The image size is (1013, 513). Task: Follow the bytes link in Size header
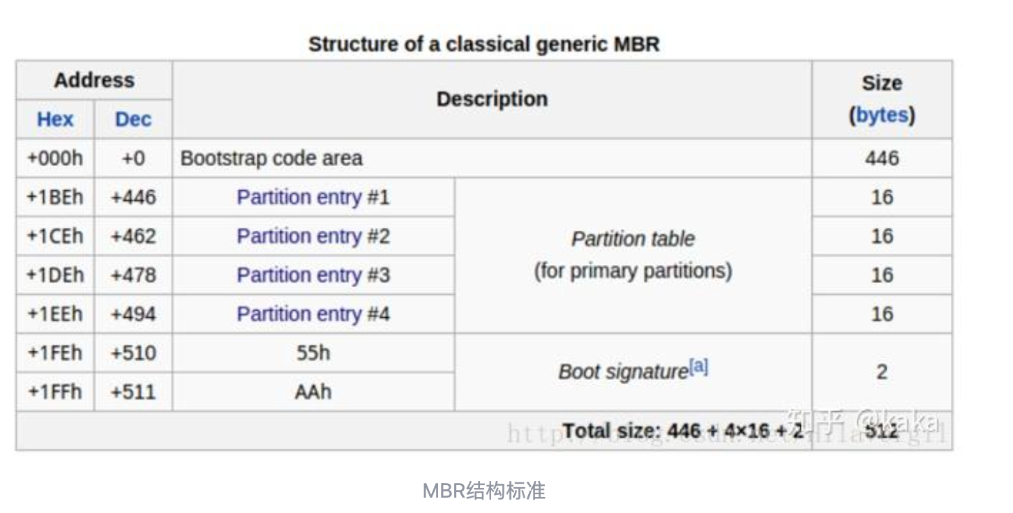pos(883,115)
